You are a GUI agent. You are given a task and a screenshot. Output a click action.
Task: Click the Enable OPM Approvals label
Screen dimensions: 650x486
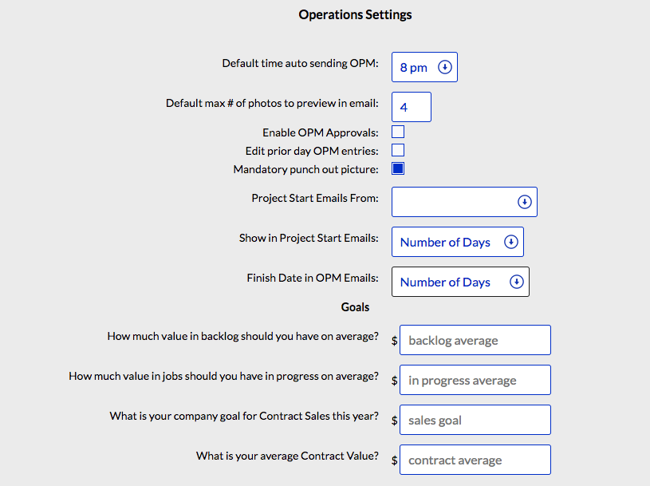(x=320, y=132)
